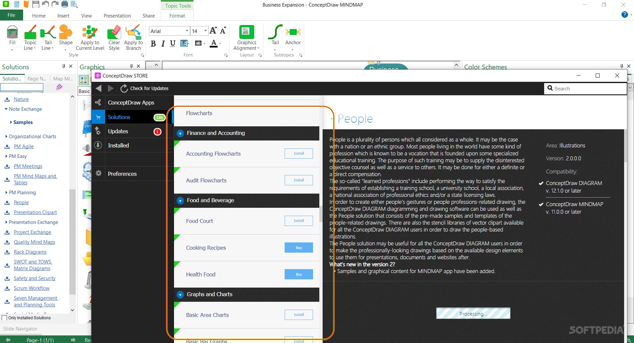Apply style to Current Level

[90, 37]
